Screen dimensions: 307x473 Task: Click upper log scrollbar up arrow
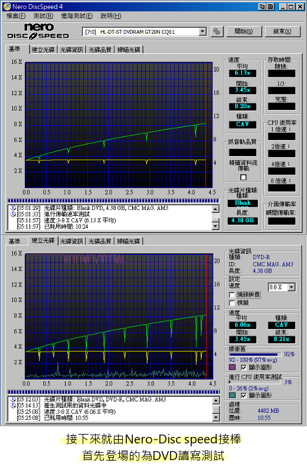(215, 209)
